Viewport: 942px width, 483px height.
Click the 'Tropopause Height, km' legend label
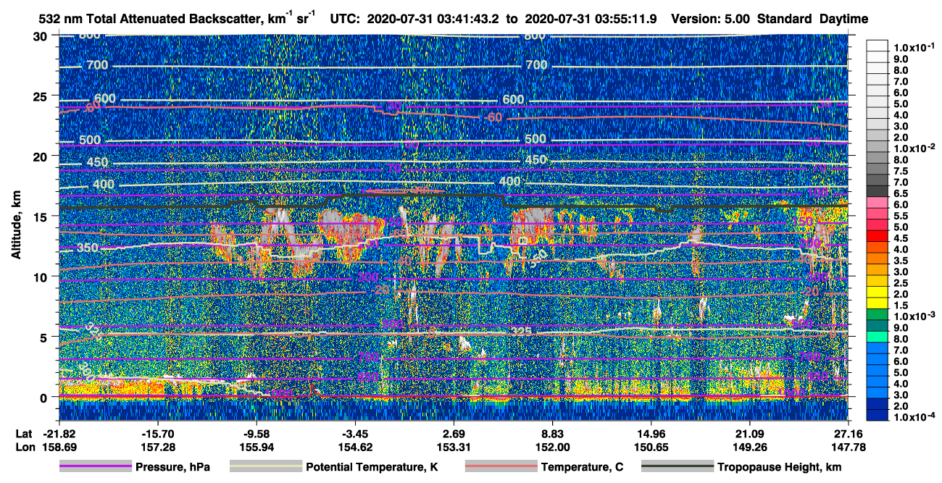point(780,467)
